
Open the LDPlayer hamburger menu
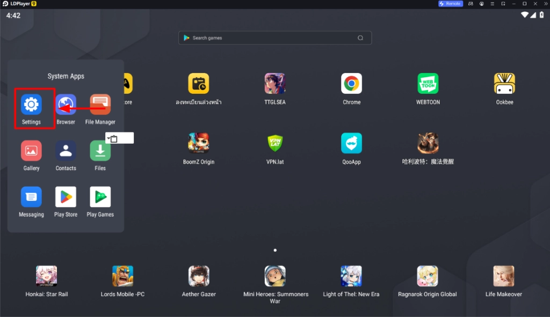(492, 4)
